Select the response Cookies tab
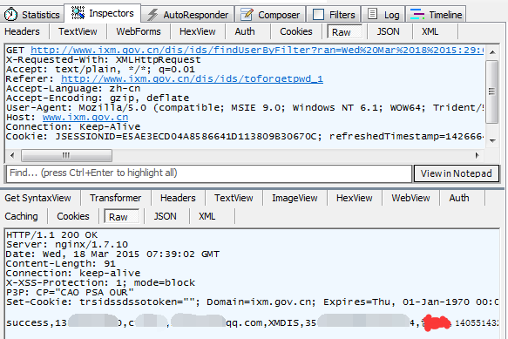The height and width of the screenshot is (339, 508). coord(73,216)
